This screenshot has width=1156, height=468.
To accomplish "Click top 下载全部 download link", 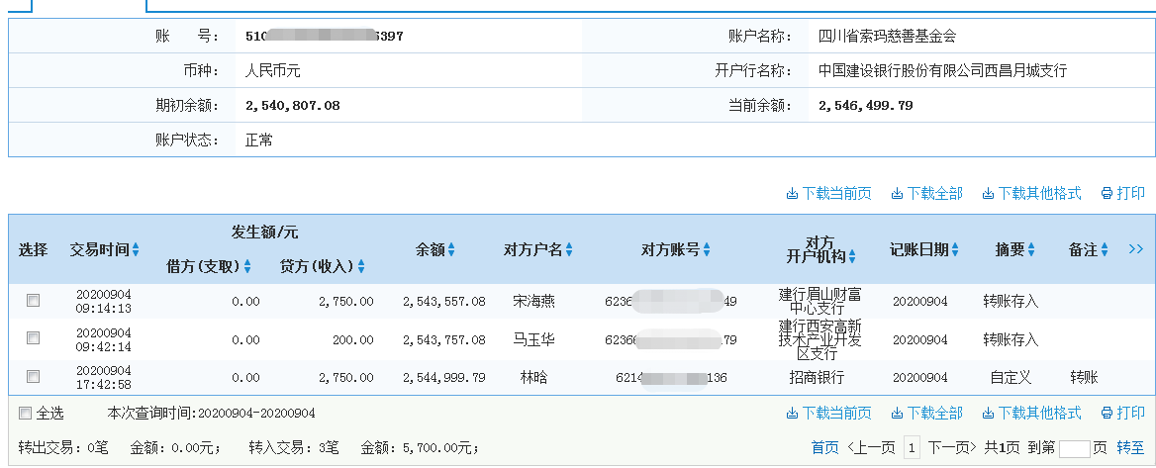I will click(x=926, y=193).
